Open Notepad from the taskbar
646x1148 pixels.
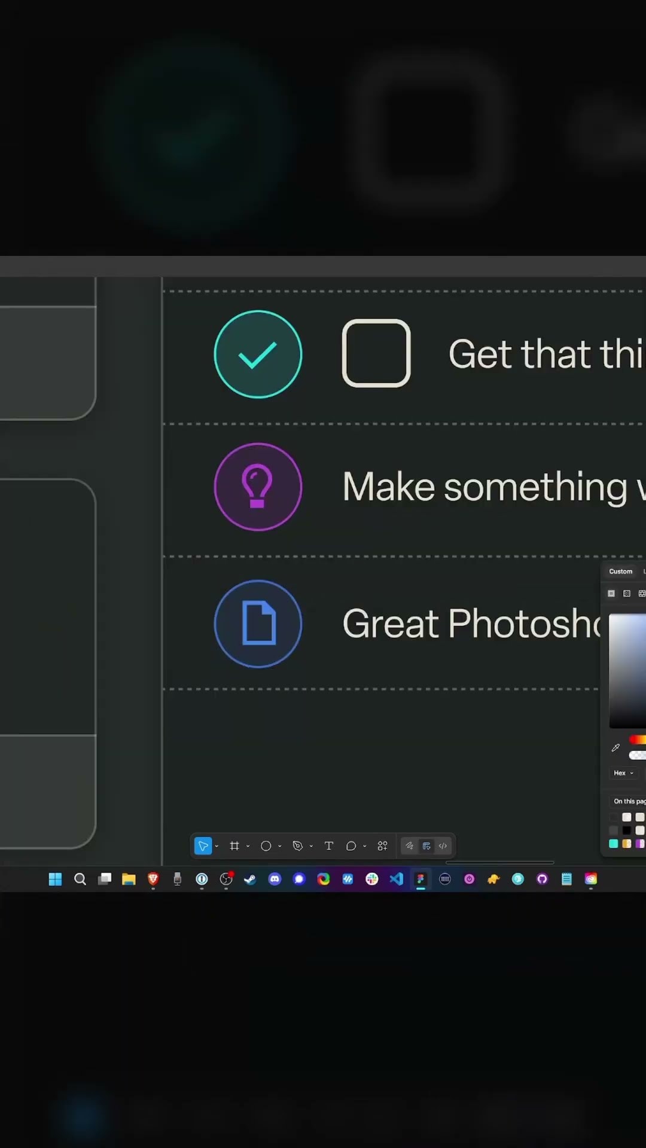pos(566,879)
